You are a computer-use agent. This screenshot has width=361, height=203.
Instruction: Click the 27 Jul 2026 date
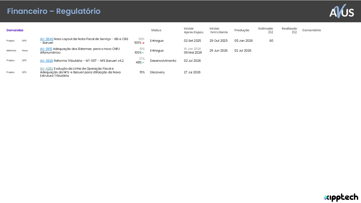(x=192, y=72)
